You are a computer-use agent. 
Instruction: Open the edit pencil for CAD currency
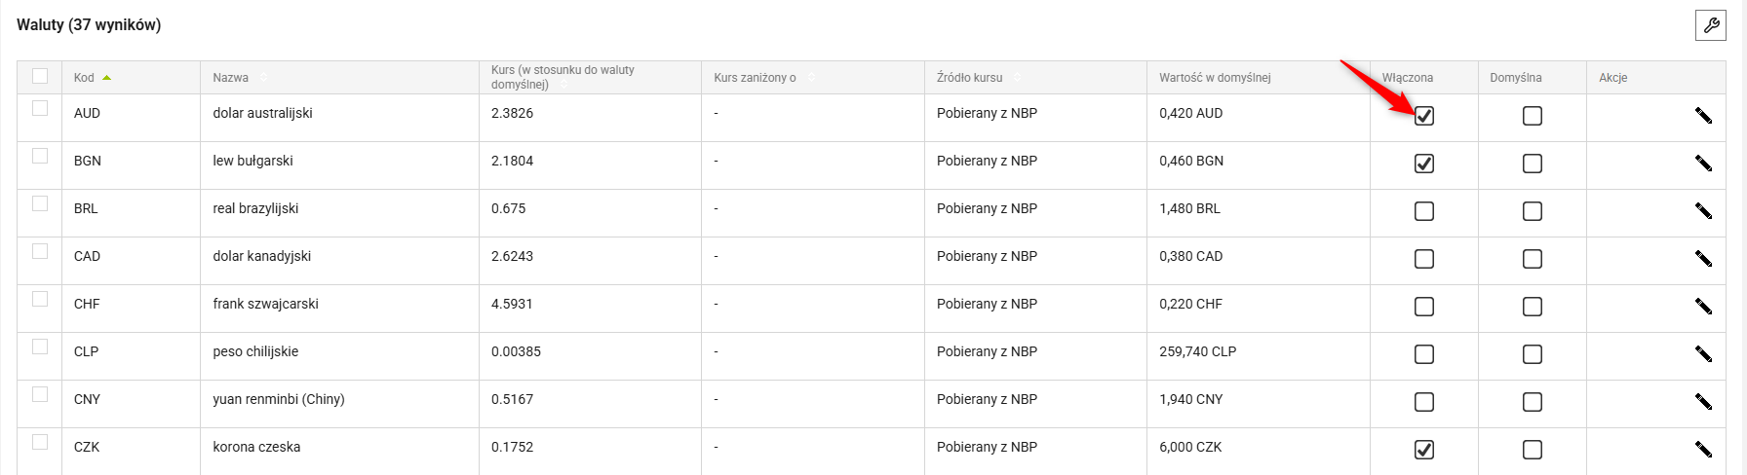1703,259
